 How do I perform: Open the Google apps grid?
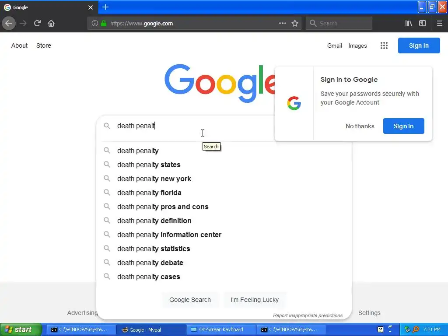tap(384, 45)
